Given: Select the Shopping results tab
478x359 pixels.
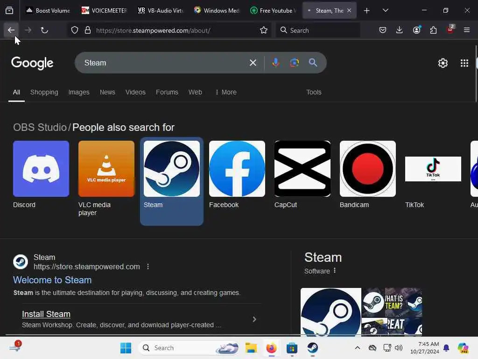Looking at the screenshot, I should click(44, 92).
